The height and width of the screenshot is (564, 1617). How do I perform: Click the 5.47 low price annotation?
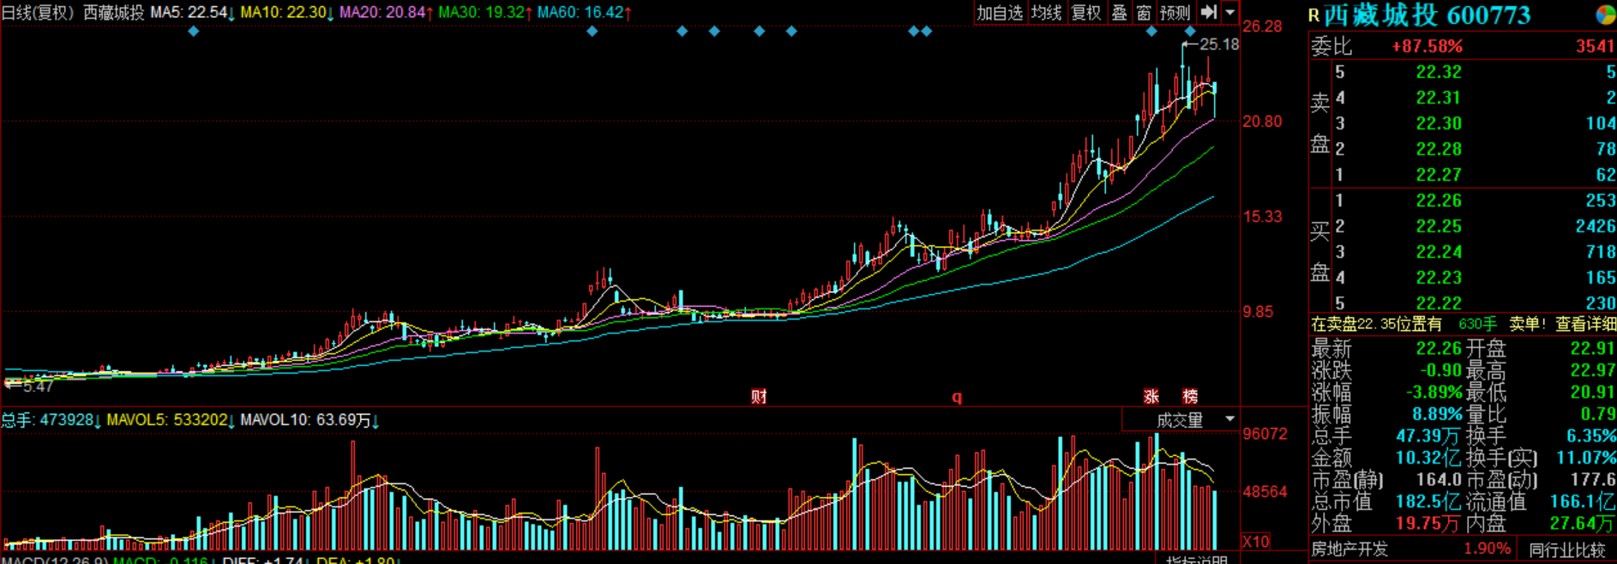pos(38,387)
